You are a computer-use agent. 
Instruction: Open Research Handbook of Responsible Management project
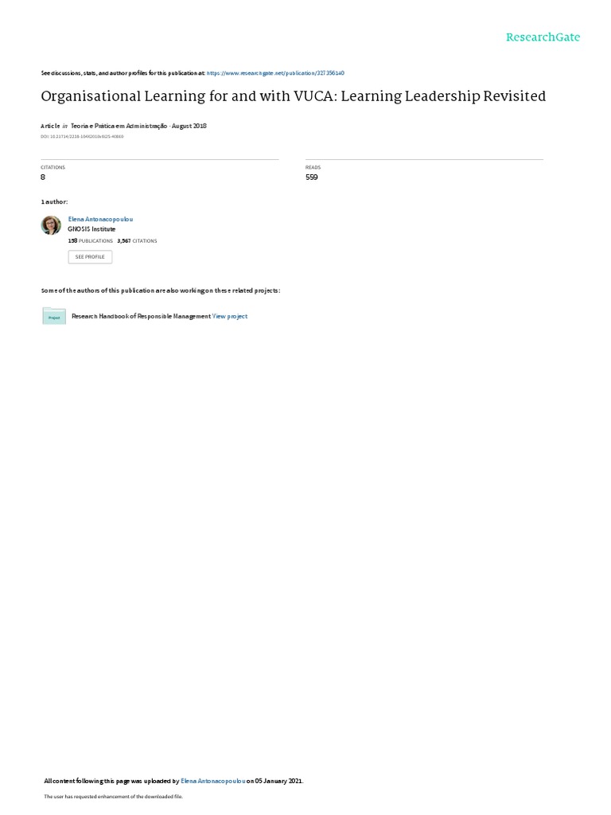[x=142, y=316]
